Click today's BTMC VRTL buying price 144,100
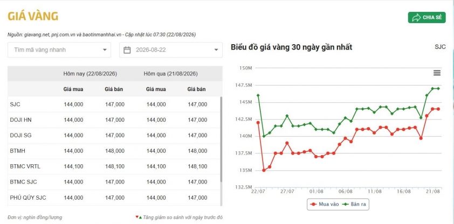454x224 pixels. tap(73, 167)
